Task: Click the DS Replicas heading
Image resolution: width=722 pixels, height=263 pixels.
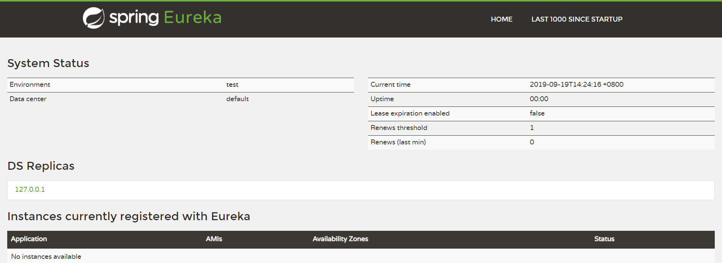Action: [x=41, y=166]
